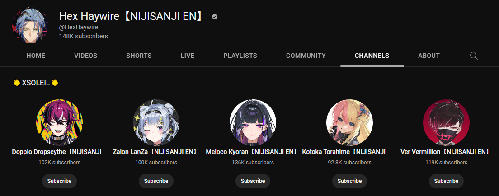View the ABOUT tab
The width and height of the screenshot is (499, 196).
(x=428, y=56)
